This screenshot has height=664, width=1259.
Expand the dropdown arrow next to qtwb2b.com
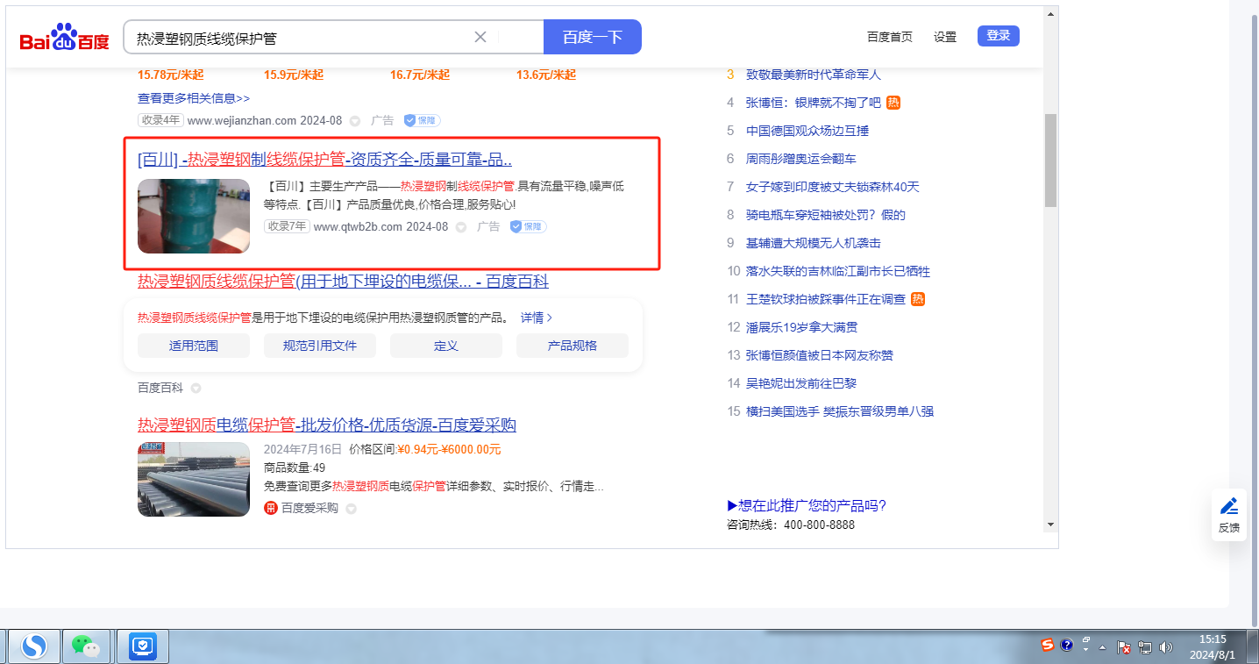point(461,227)
